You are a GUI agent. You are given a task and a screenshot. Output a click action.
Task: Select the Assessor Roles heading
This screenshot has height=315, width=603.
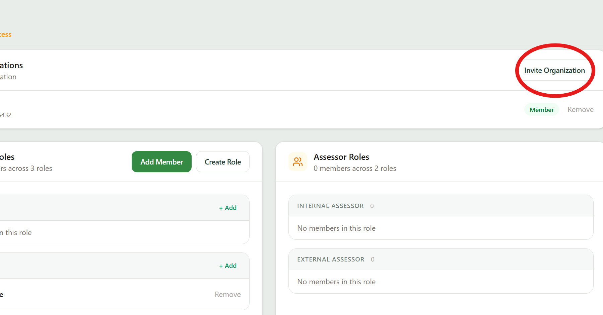(x=341, y=157)
